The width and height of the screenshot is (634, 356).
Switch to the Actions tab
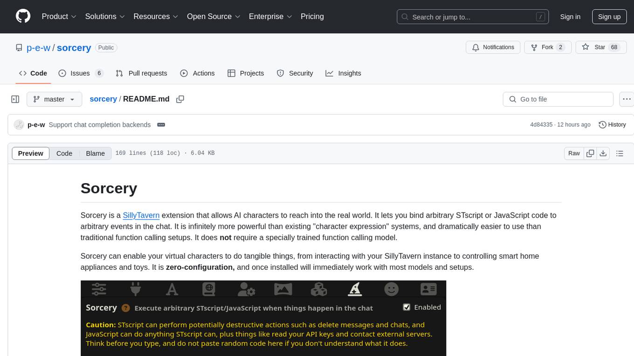(197, 73)
